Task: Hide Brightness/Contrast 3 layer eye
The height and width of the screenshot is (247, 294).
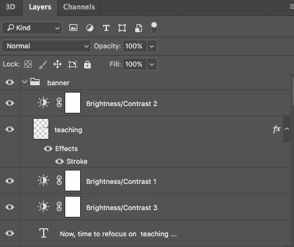Action: coord(9,207)
